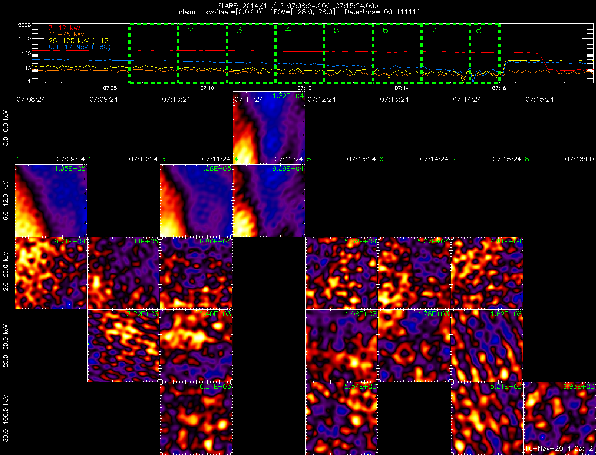Open the clean image labeled 9.09E+04
596x455 pixels.
pos(269,200)
